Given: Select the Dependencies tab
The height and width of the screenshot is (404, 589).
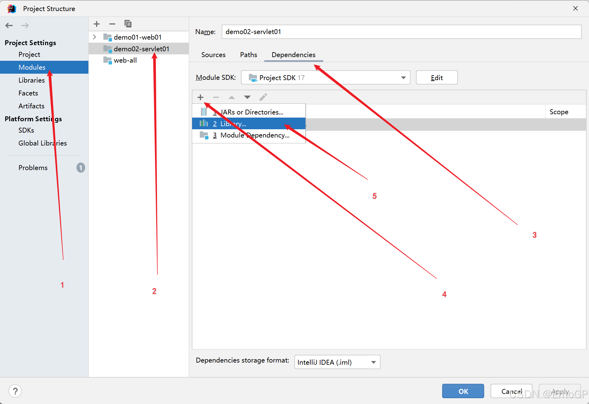Looking at the screenshot, I should tap(293, 55).
